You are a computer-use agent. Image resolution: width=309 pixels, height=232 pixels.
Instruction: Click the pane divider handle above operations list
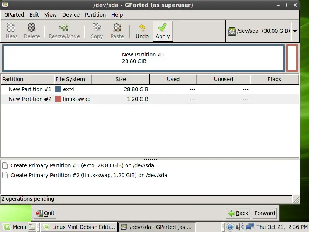pos(151,159)
